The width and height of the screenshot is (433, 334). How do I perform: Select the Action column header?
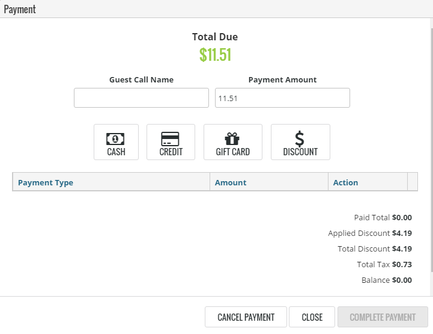tap(345, 182)
